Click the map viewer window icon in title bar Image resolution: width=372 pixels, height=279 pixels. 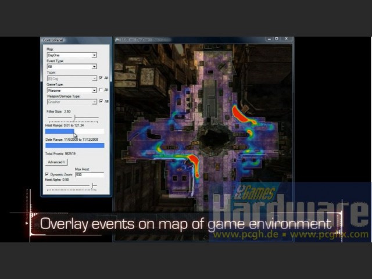(x=117, y=40)
